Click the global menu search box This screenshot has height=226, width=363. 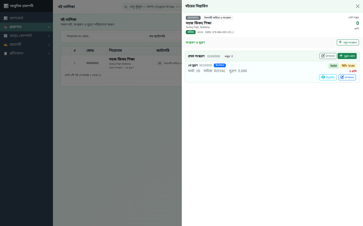[152, 7]
